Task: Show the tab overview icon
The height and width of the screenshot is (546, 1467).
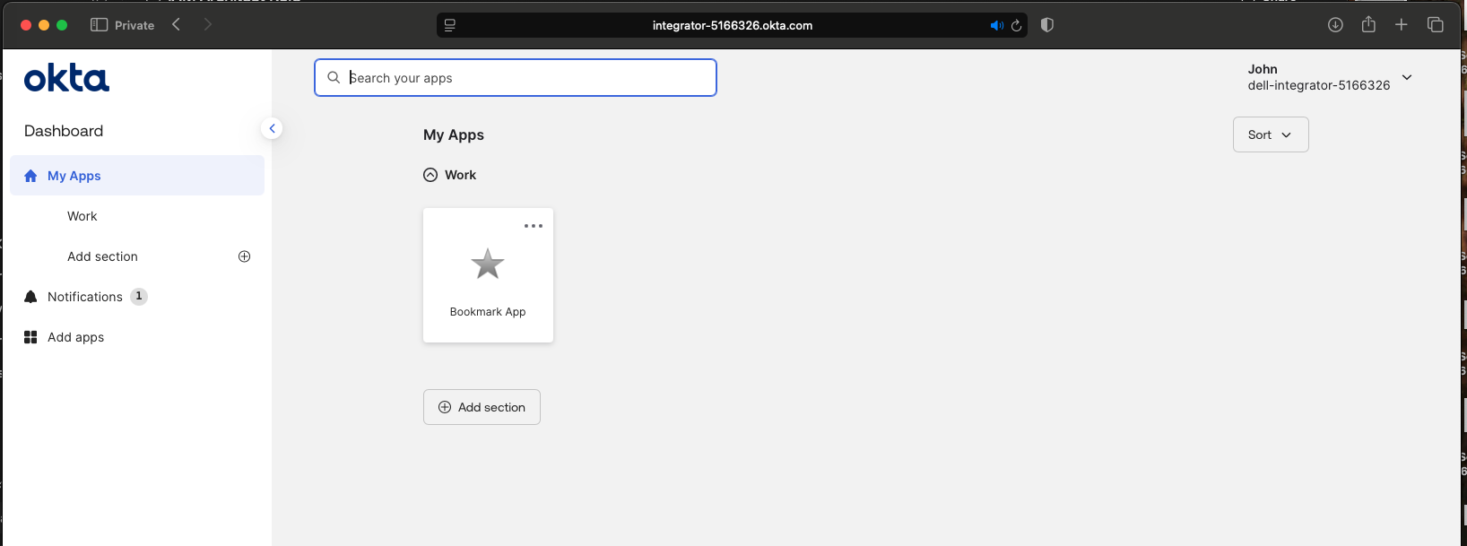Action: tap(1436, 24)
